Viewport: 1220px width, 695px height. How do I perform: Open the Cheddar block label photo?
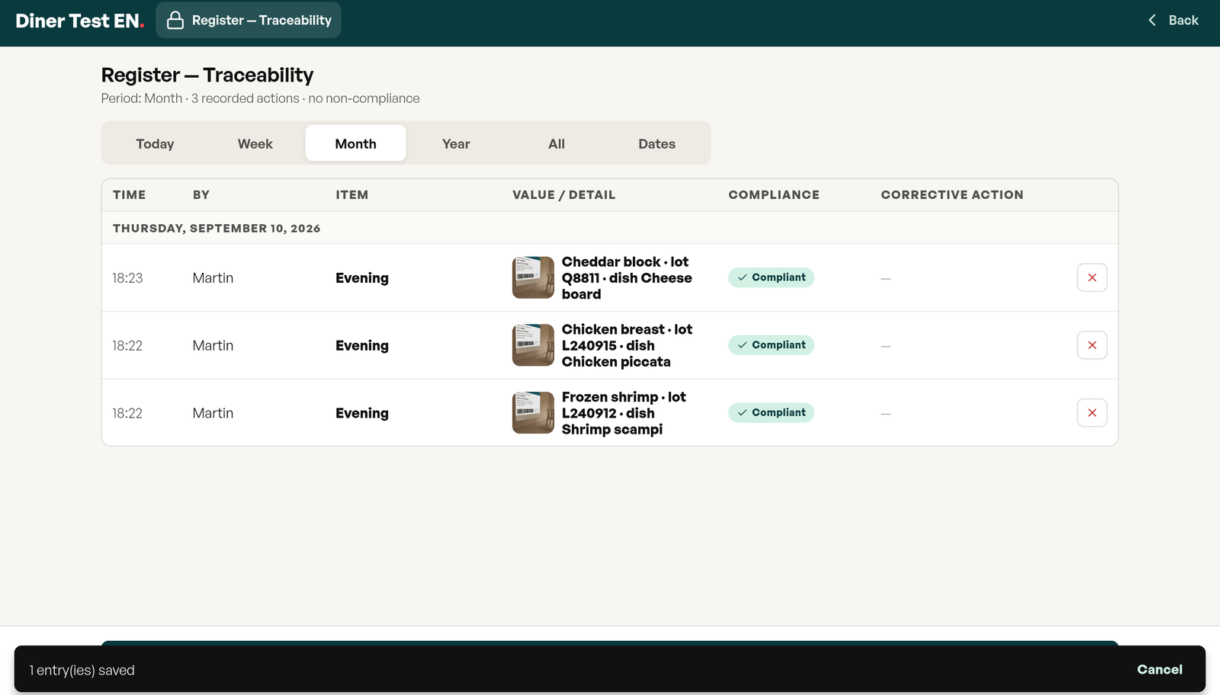[x=533, y=277]
